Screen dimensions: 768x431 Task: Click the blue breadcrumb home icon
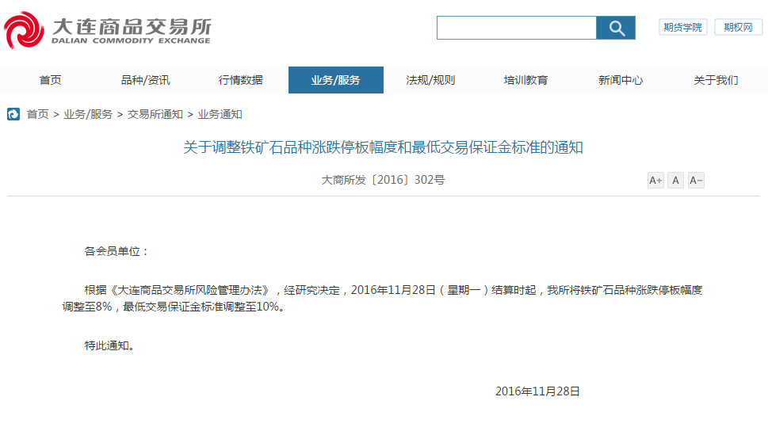tap(13, 114)
